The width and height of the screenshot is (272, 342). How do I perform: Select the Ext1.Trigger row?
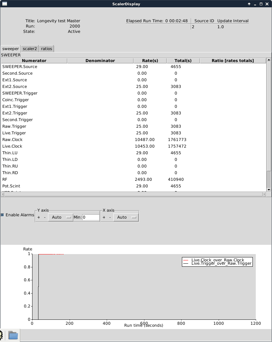click(134, 106)
